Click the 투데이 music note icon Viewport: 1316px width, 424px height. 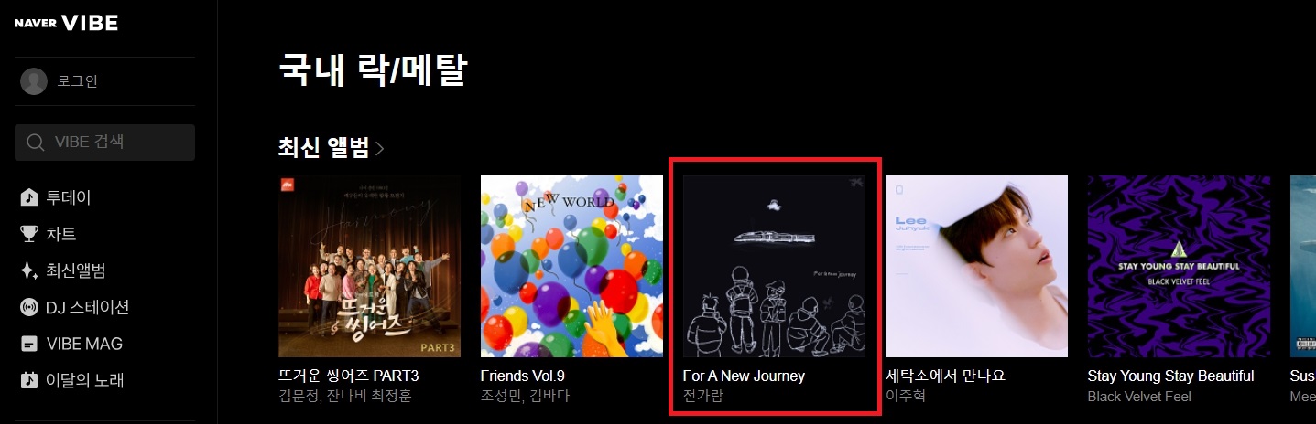[x=29, y=197]
